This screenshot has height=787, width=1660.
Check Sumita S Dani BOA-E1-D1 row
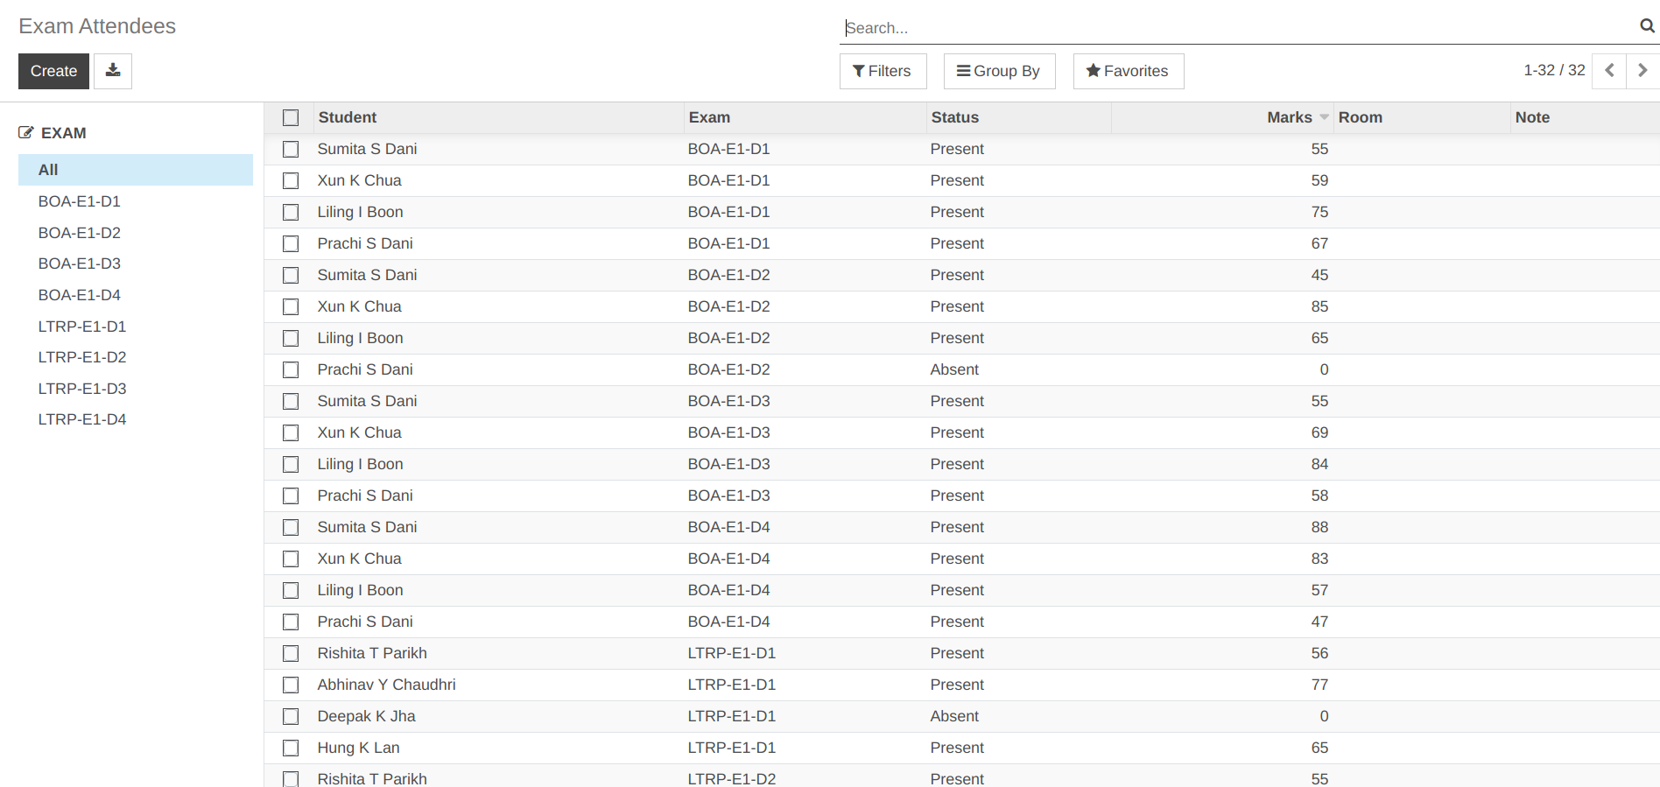click(x=291, y=149)
